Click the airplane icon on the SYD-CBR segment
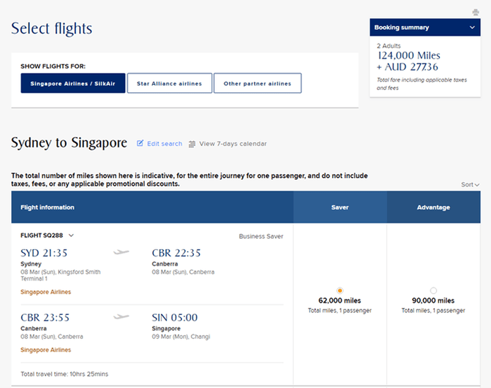 click(121, 252)
